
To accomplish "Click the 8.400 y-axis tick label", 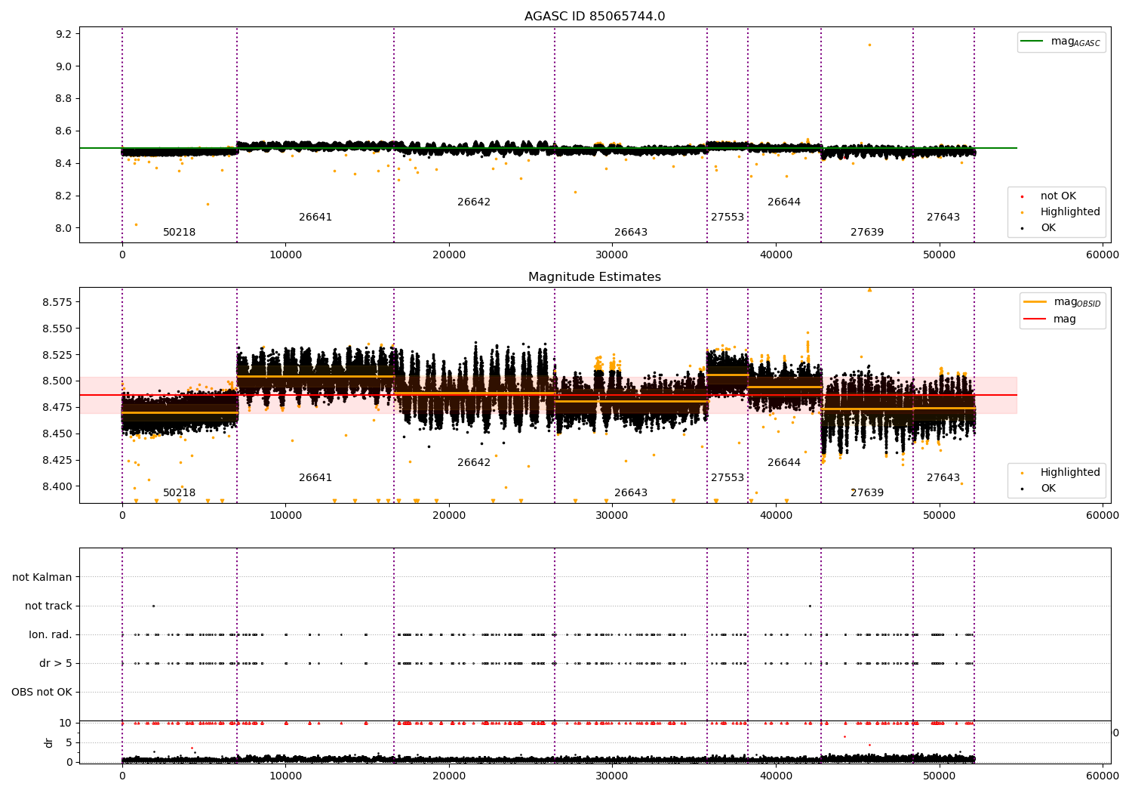I will click(x=57, y=486).
